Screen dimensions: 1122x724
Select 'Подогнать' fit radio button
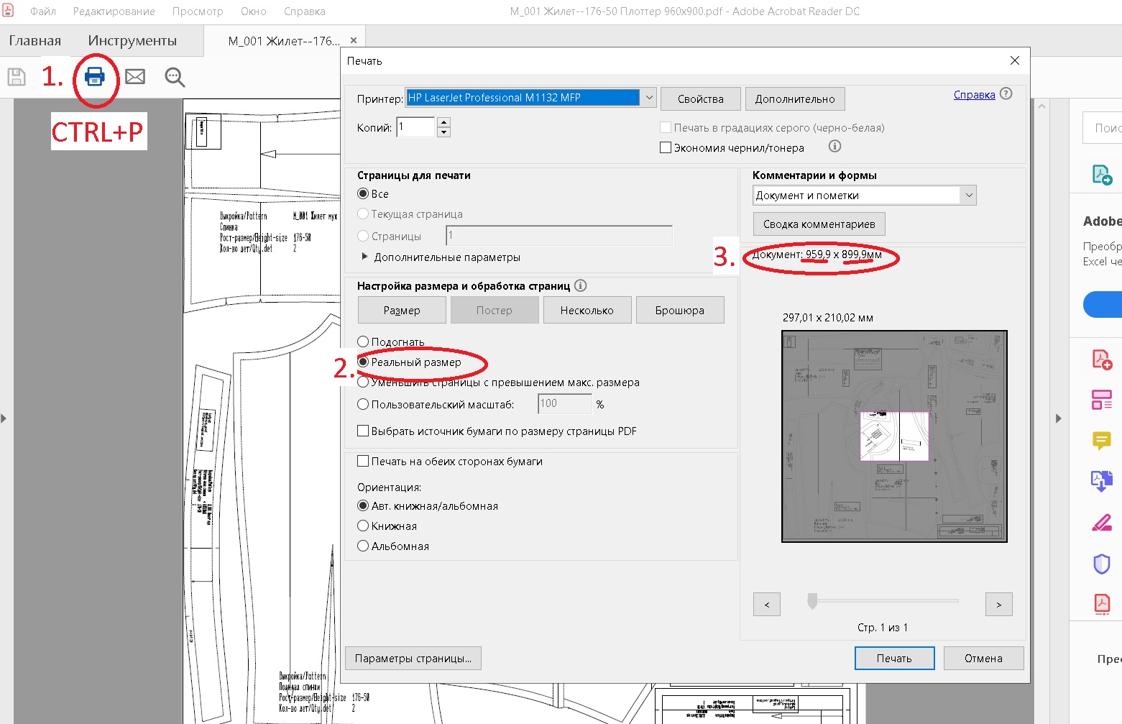click(363, 342)
